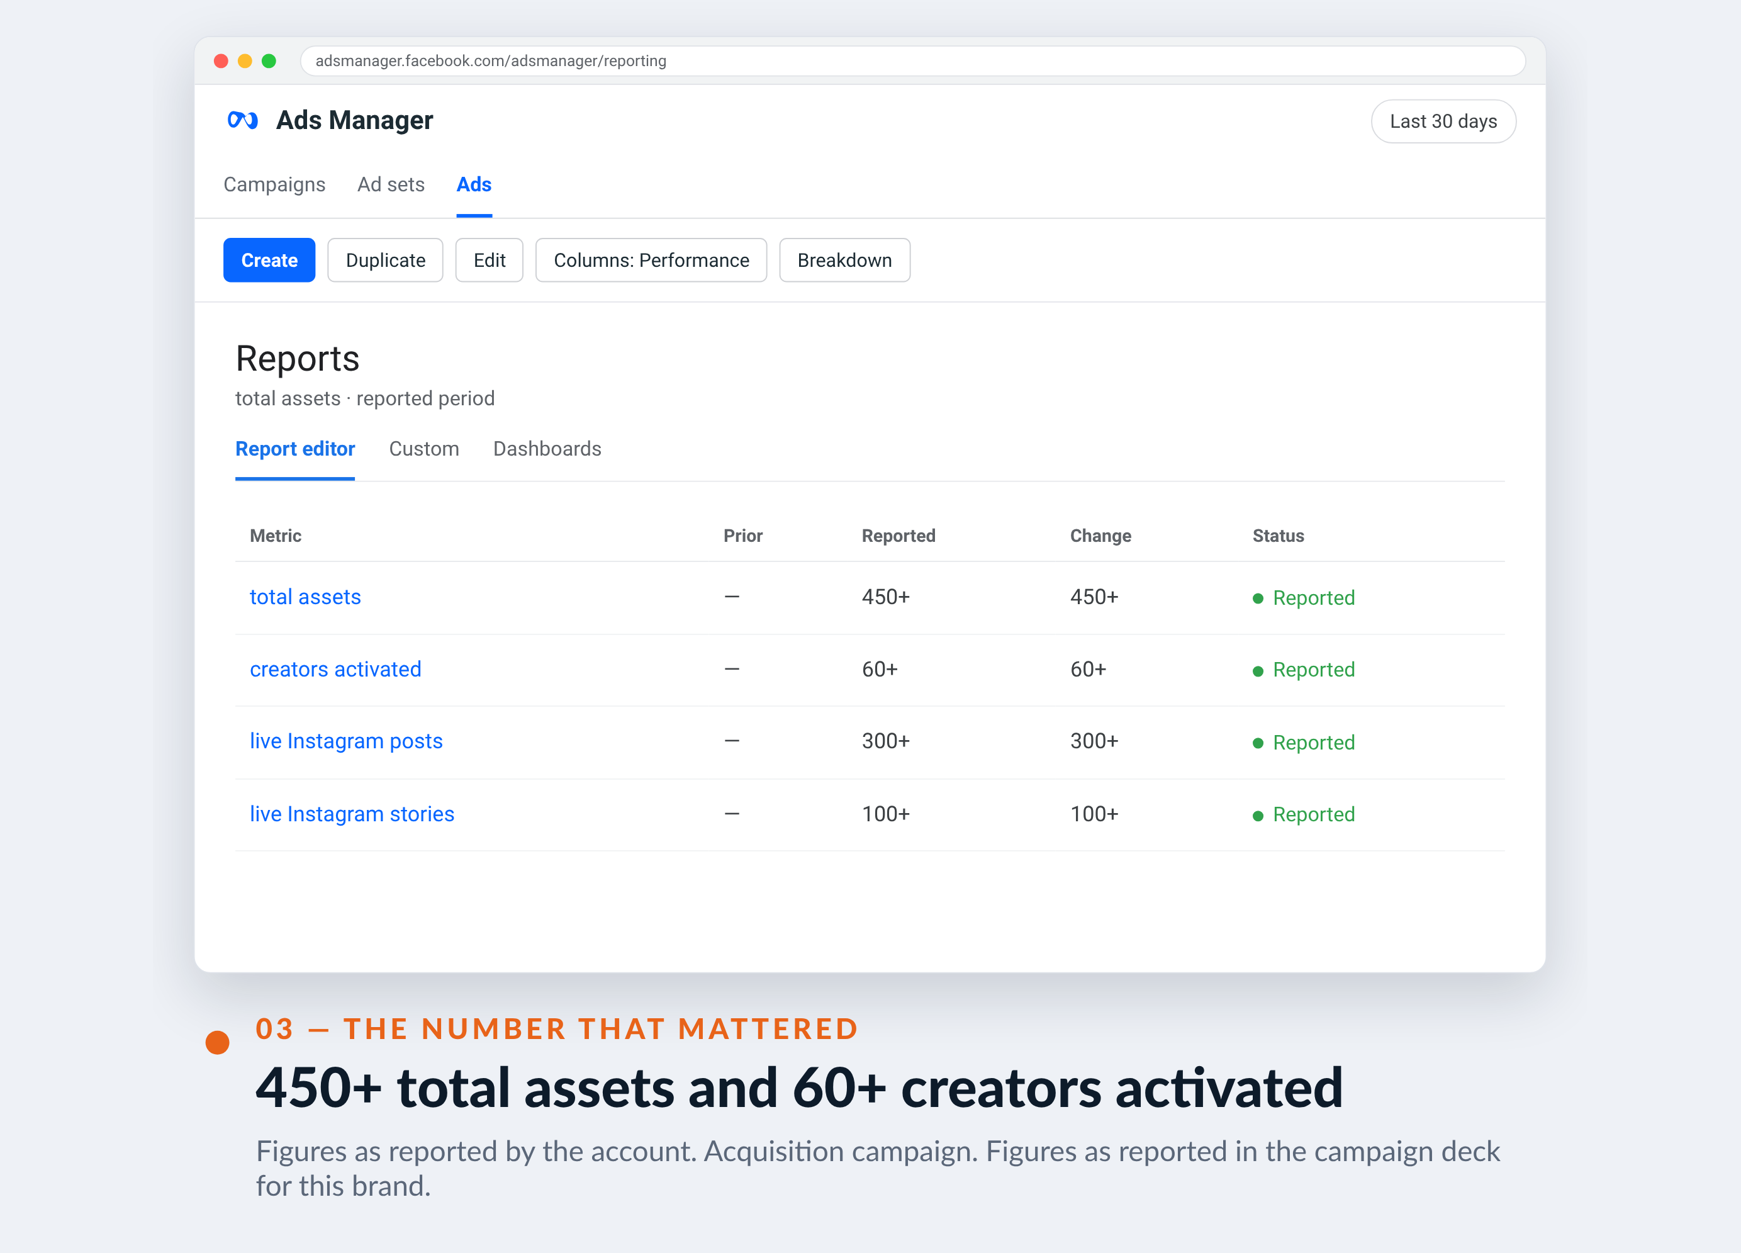This screenshot has width=1741, height=1253.
Task: Click the Reported column header
Action: click(x=898, y=536)
